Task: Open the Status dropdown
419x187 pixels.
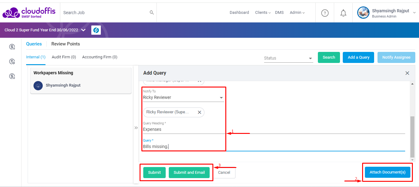Action: coord(288,58)
